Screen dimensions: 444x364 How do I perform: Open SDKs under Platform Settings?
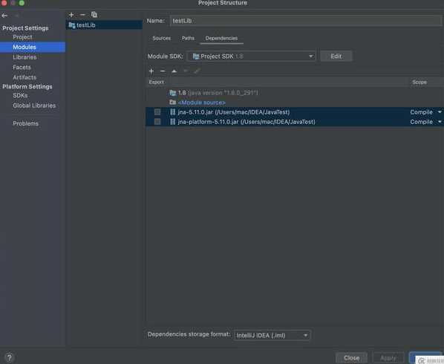20,96
